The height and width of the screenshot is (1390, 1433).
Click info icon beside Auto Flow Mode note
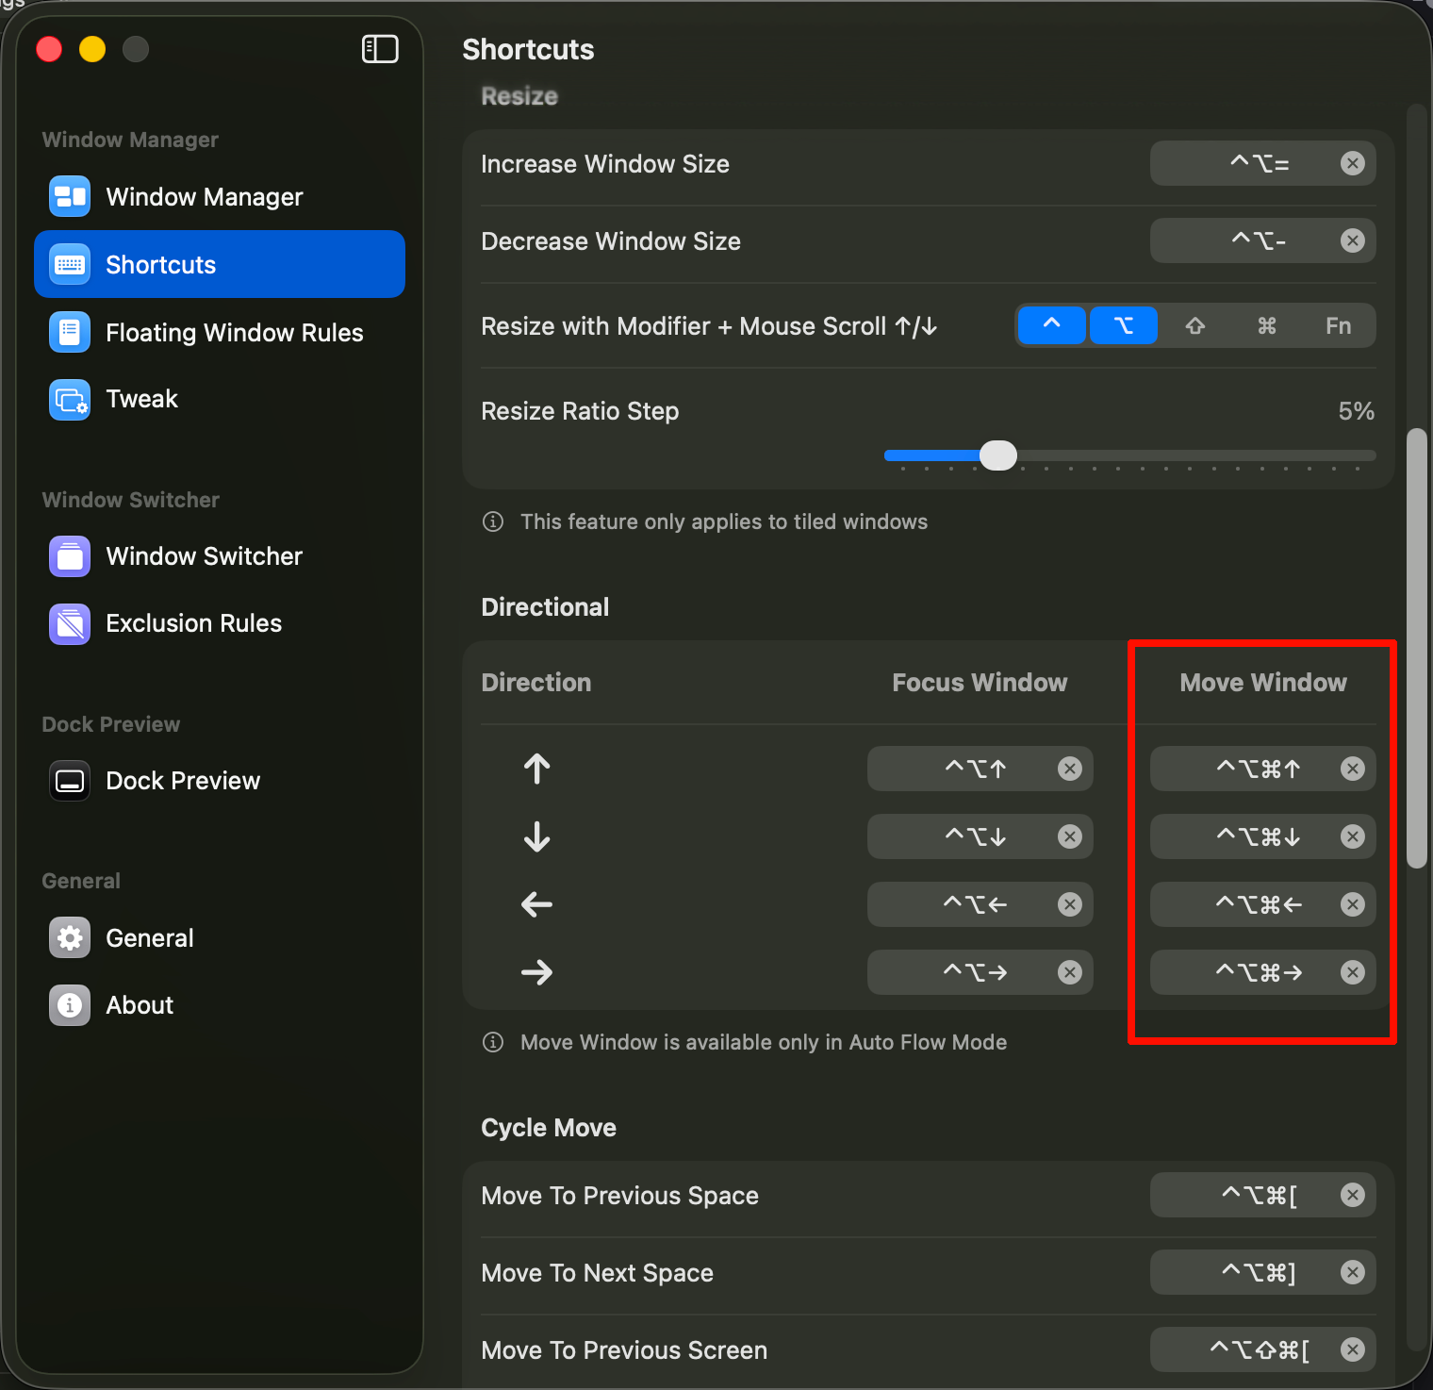coord(493,1042)
